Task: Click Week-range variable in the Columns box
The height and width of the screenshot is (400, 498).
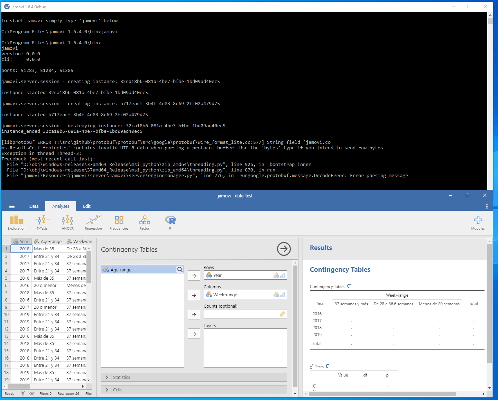Action: point(245,295)
